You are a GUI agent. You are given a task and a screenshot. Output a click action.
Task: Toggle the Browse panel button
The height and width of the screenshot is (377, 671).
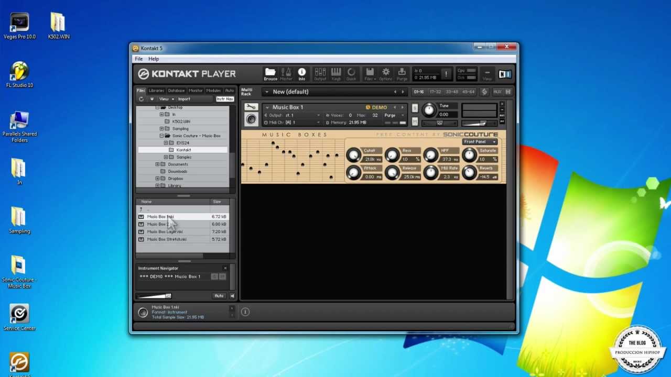click(x=270, y=74)
